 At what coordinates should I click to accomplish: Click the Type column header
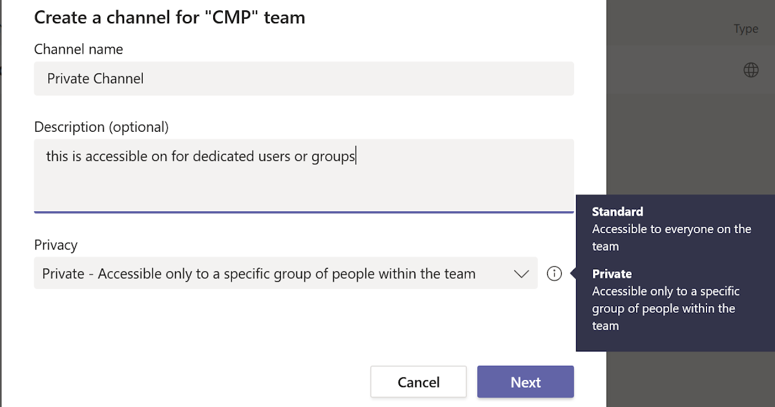(745, 29)
